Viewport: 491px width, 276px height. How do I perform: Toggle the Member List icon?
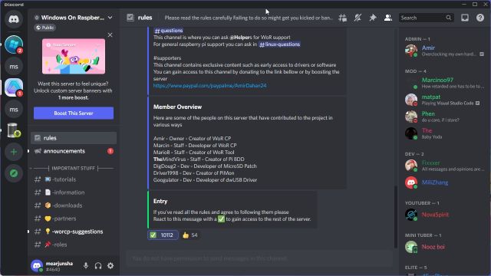click(388, 18)
